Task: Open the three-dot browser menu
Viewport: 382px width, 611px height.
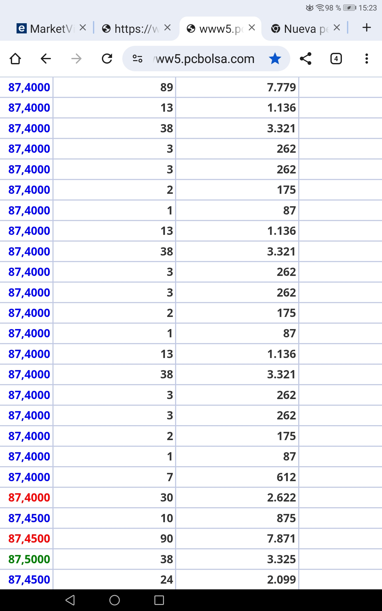Action: [x=367, y=59]
